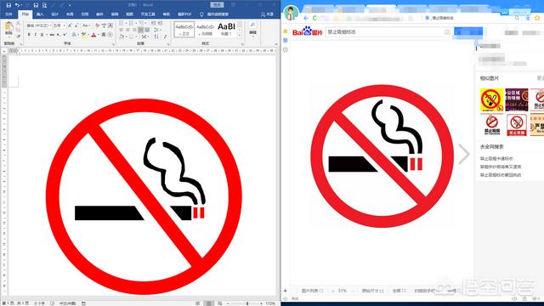This screenshot has height=306, width=544.
Task: Select the no-smoking image in Word document
Action: click(144, 196)
